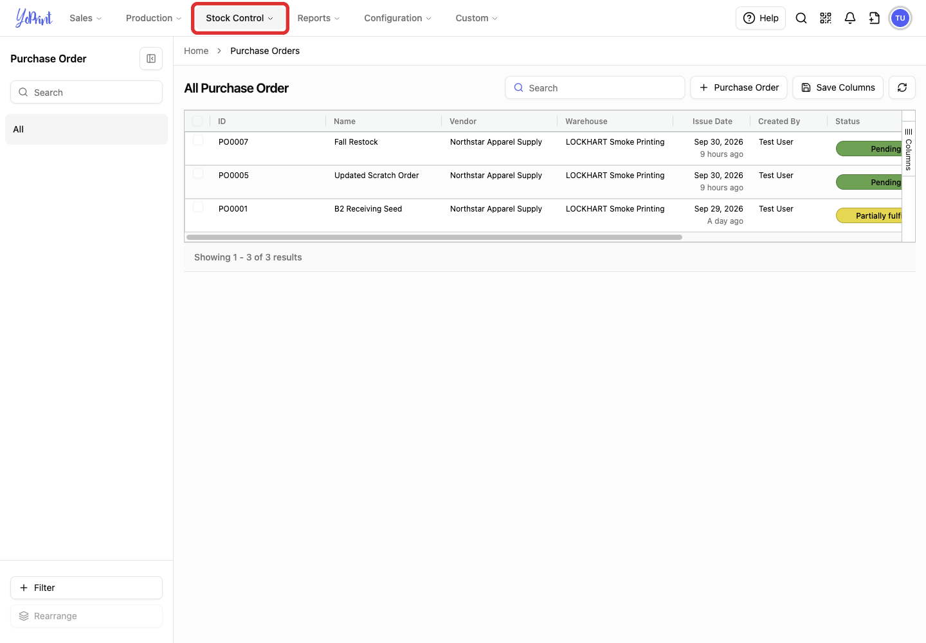Open the Configuration menu
Screen dimensions: 926x643
397,18
